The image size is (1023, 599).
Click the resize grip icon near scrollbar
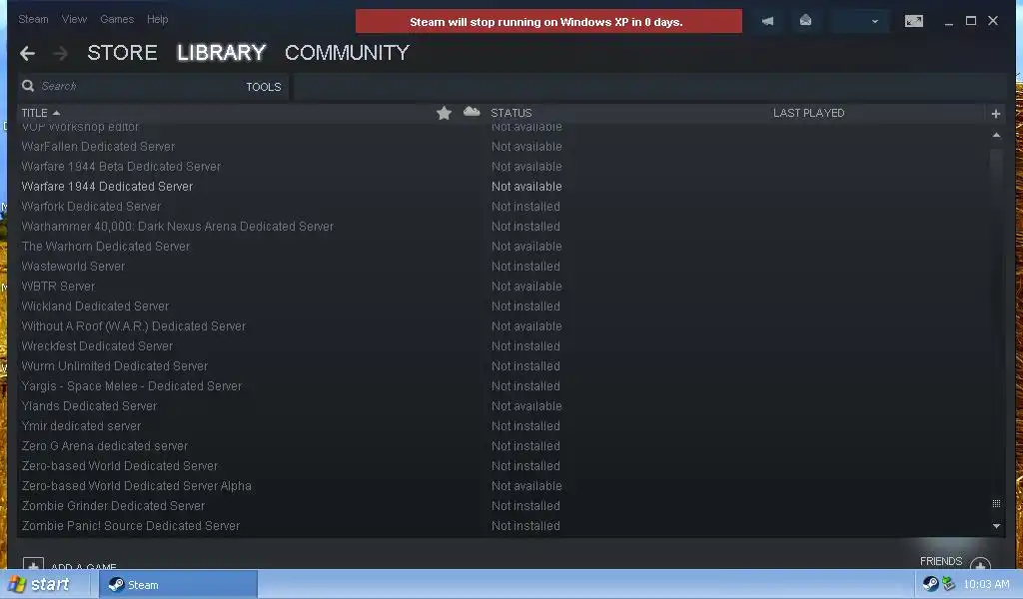point(996,503)
